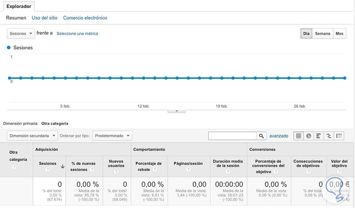Switch to the data table view icon
The width and height of the screenshot is (355, 208).
(298, 136)
